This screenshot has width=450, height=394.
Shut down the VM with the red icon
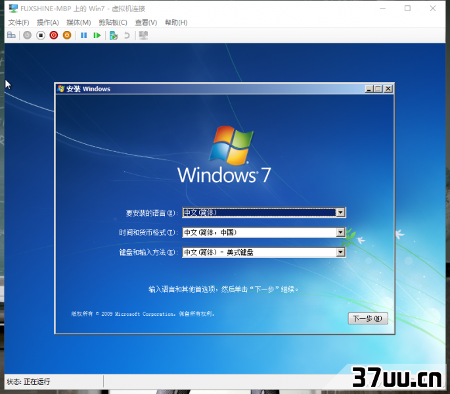coord(54,35)
